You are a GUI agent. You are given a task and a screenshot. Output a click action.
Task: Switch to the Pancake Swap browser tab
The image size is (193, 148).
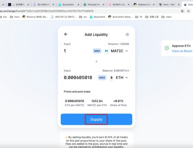(94, 4)
